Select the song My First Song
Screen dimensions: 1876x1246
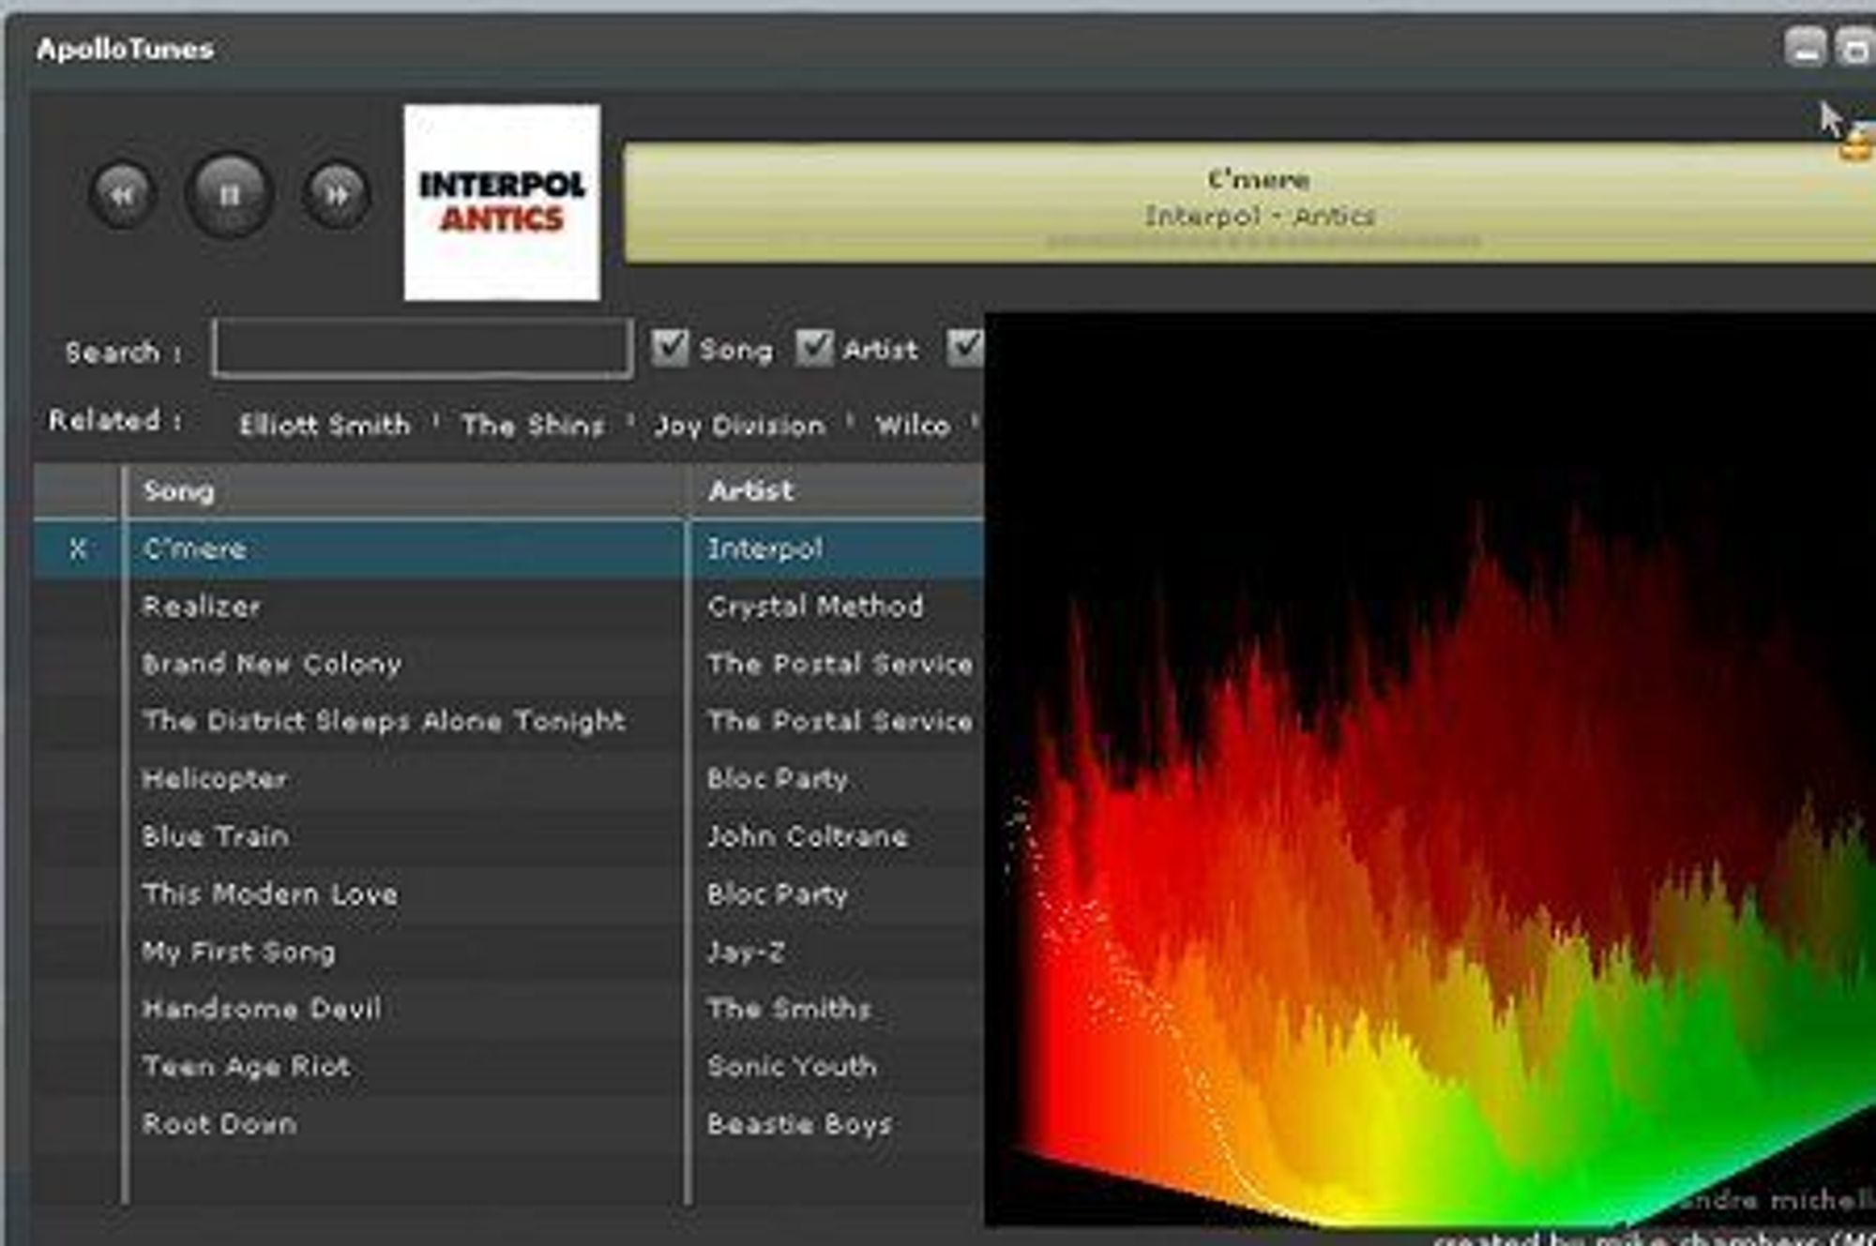(239, 952)
